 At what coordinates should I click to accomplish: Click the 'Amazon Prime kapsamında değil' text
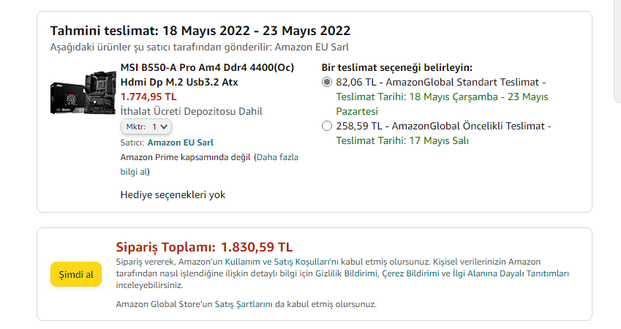185,157
